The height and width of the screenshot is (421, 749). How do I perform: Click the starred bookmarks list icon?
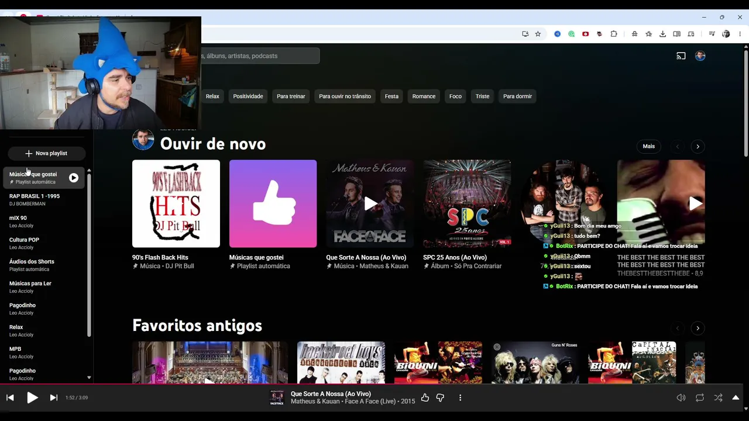click(x=648, y=34)
